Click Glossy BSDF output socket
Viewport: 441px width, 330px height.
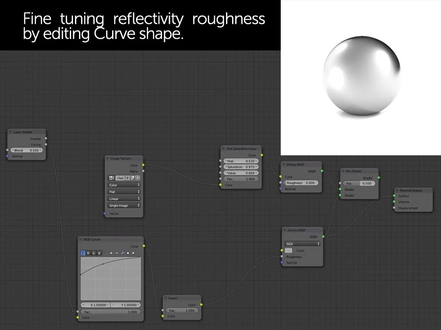tap(323, 236)
